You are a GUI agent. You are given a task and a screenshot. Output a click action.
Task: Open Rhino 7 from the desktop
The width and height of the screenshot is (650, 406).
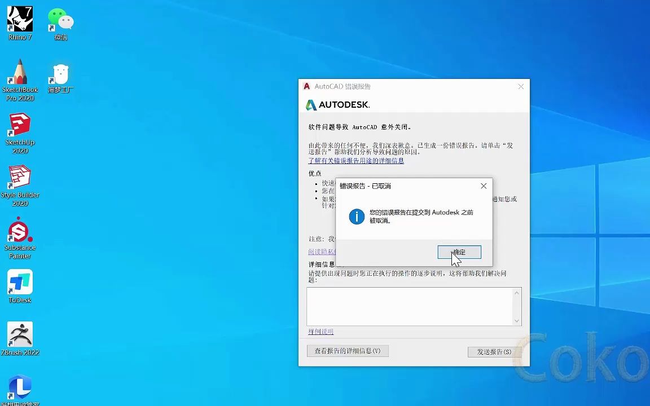[20, 20]
